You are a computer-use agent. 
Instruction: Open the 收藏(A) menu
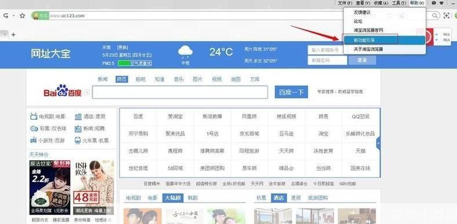click(x=381, y=3)
